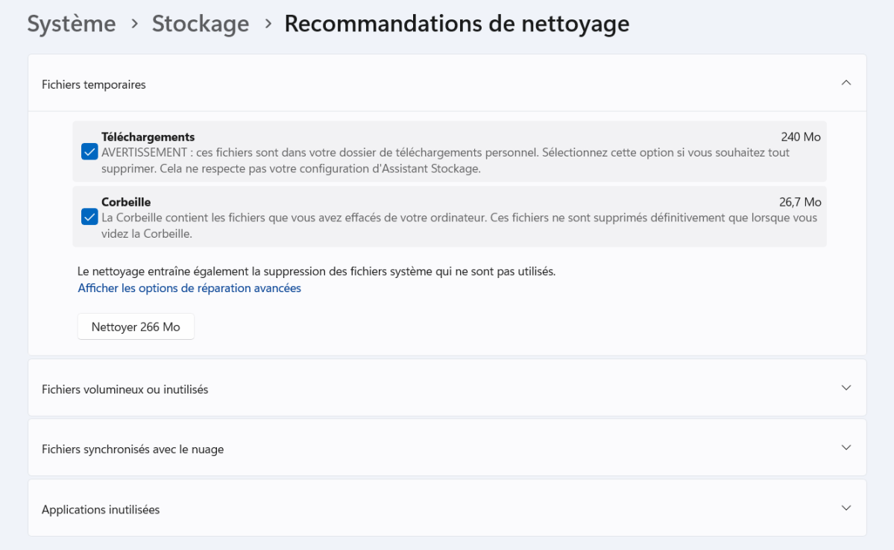Click the Fichiers temporaires header label
Screen dimensions: 894x550
click(x=93, y=84)
